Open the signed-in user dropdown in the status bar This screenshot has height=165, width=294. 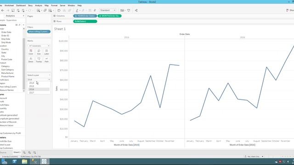tap(262, 156)
